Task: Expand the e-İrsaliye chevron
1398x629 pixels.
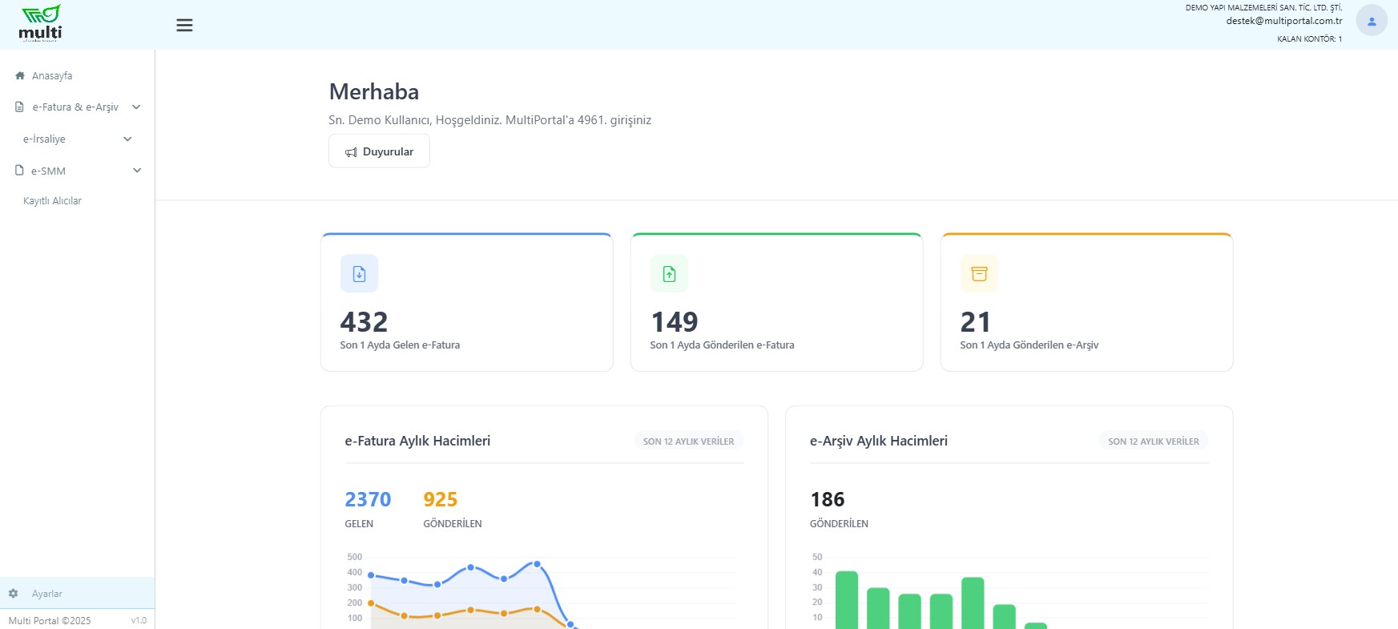Action: 127,139
